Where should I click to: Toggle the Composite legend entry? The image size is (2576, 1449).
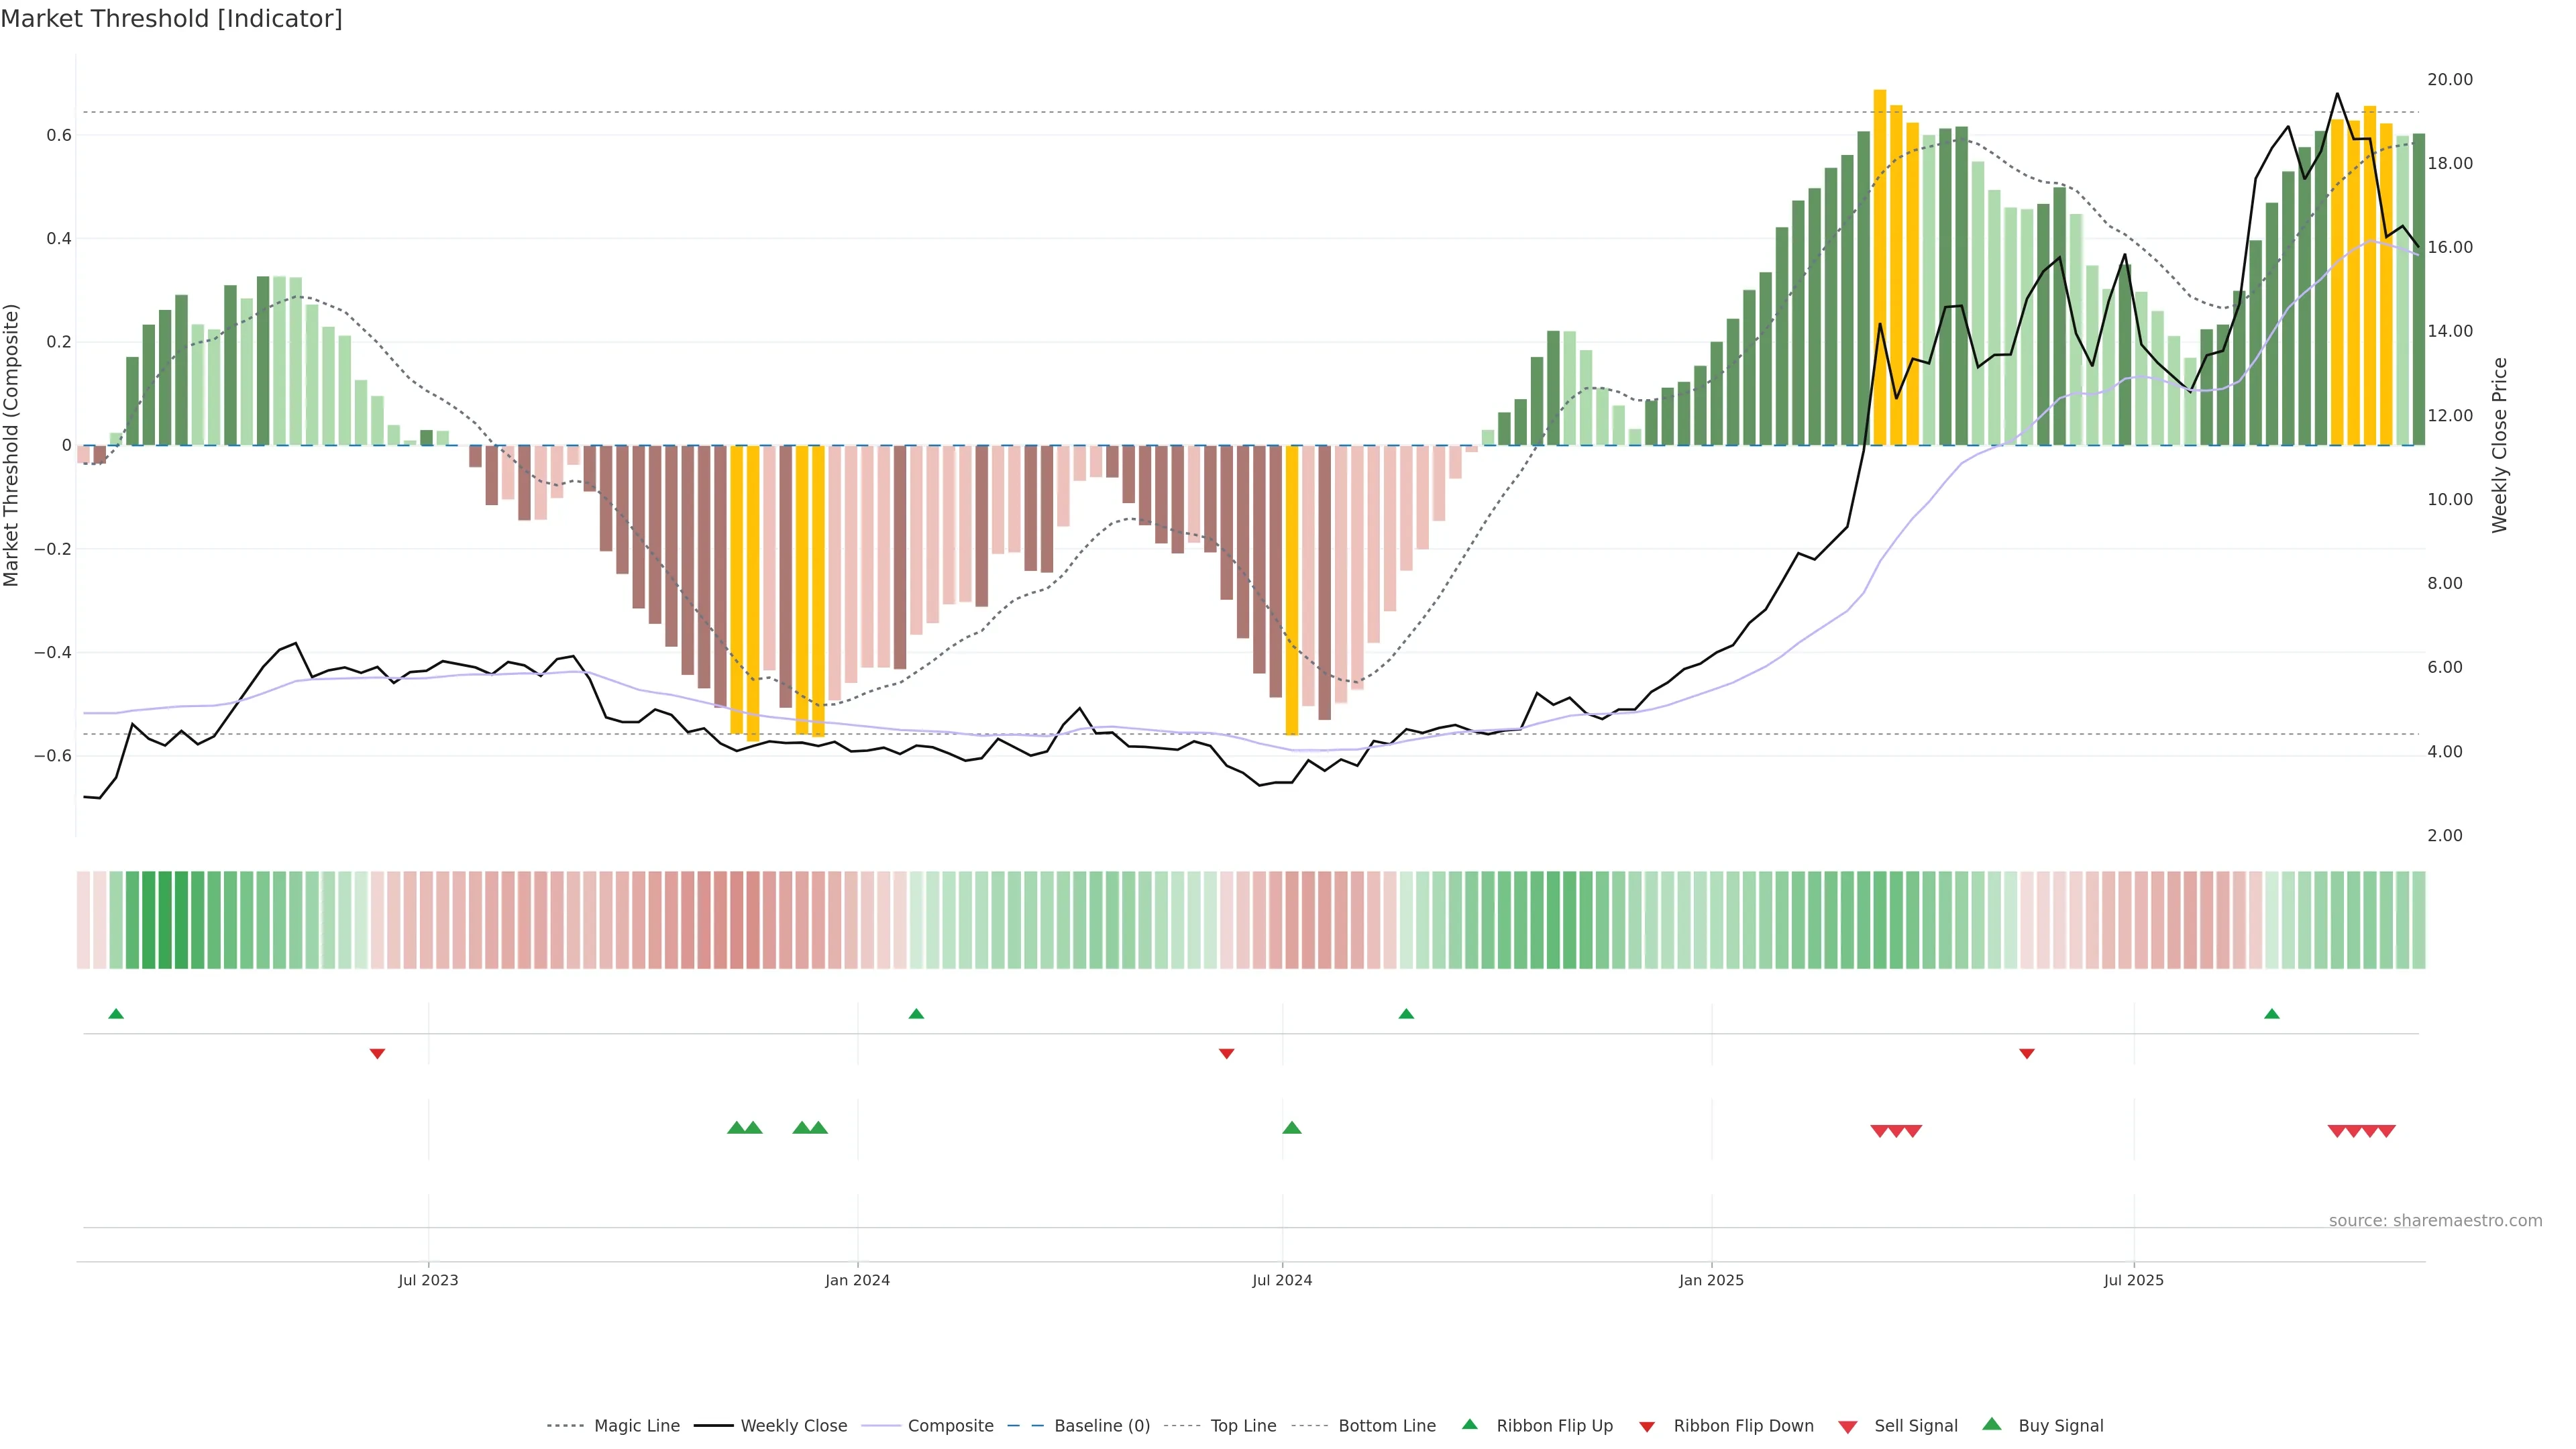click(950, 1426)
